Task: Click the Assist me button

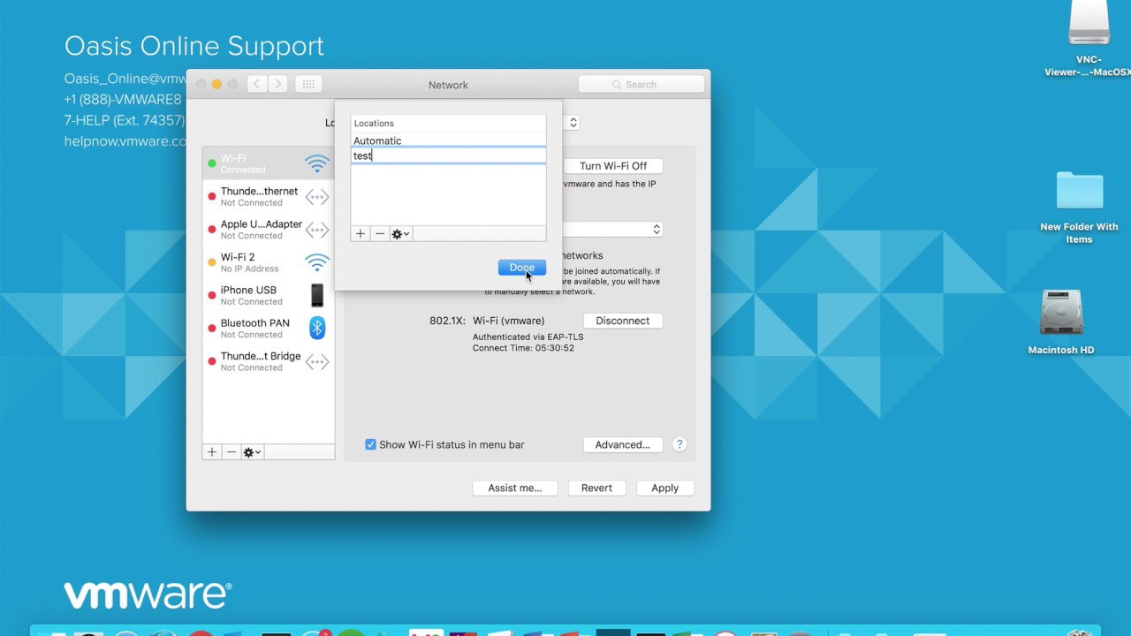Action: pyautogui.click(x=515, y=488)
